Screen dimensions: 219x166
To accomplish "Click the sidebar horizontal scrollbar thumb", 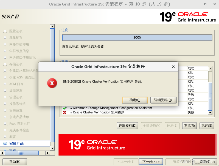I will click(21, 153).
